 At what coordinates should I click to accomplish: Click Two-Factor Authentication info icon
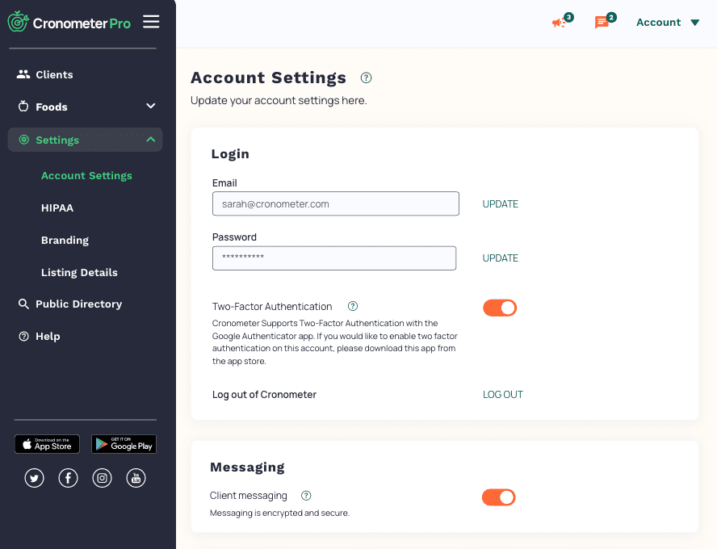(x=353, y=307)
